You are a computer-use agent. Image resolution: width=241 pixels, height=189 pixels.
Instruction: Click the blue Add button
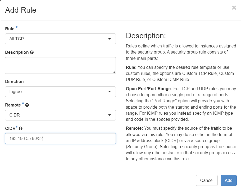[x=229, y=180]
